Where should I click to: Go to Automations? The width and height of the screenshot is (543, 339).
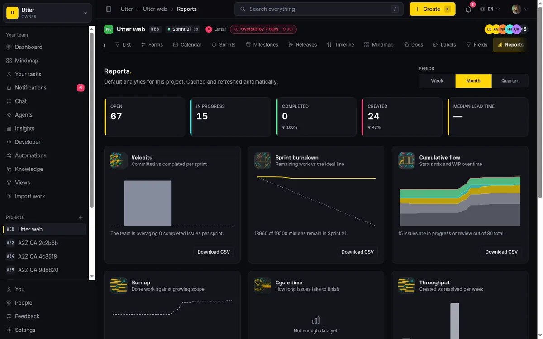pos(45,155)
